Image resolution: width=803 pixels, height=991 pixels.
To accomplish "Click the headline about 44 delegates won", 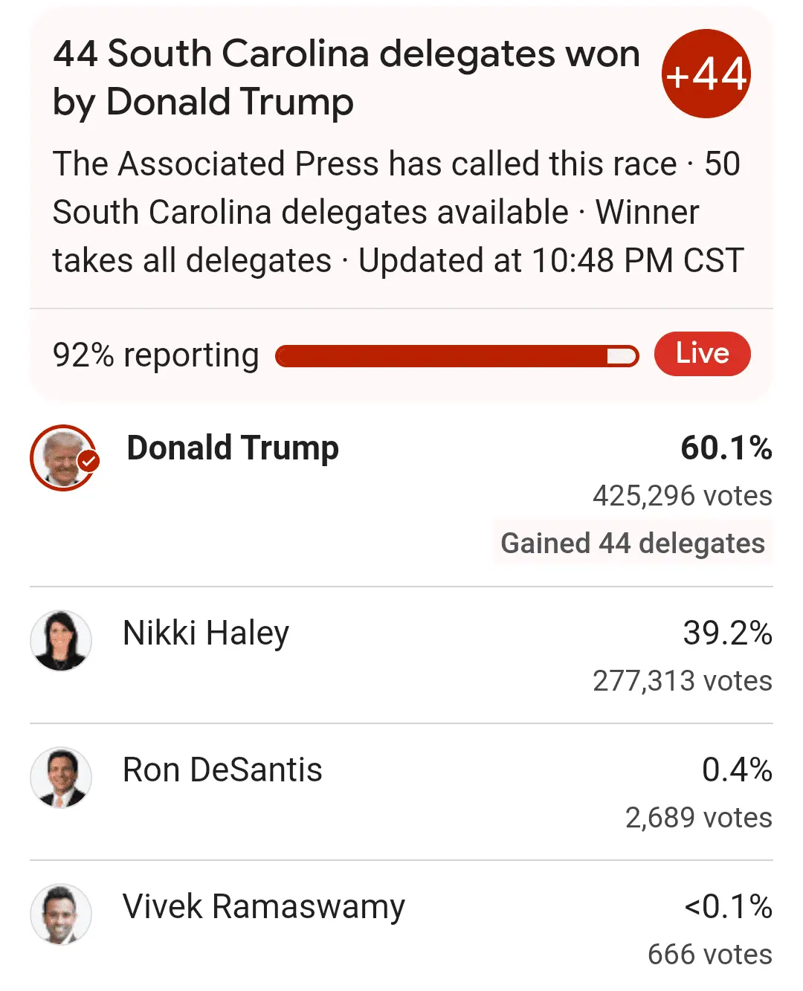I will (x=346, y=77).
